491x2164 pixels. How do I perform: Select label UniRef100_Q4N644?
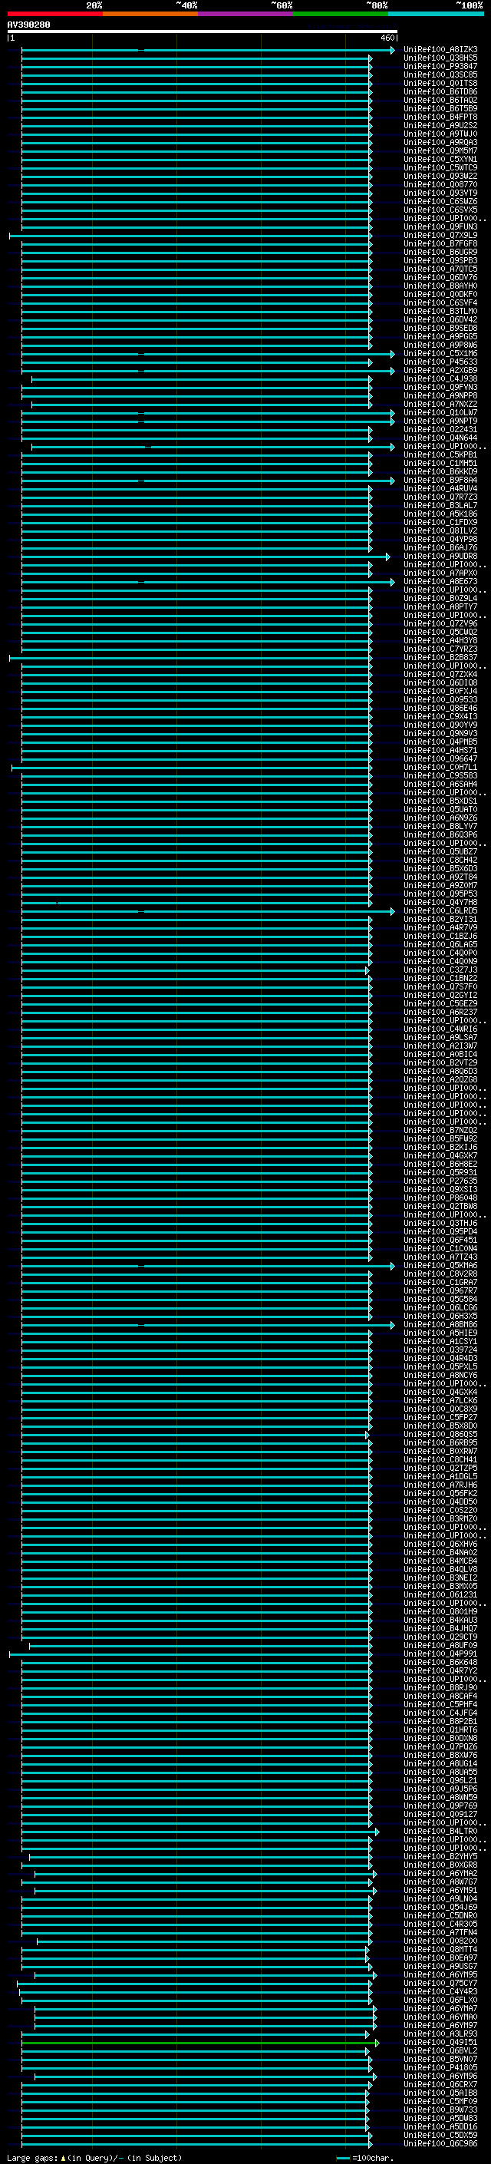(x=440, y=438)
